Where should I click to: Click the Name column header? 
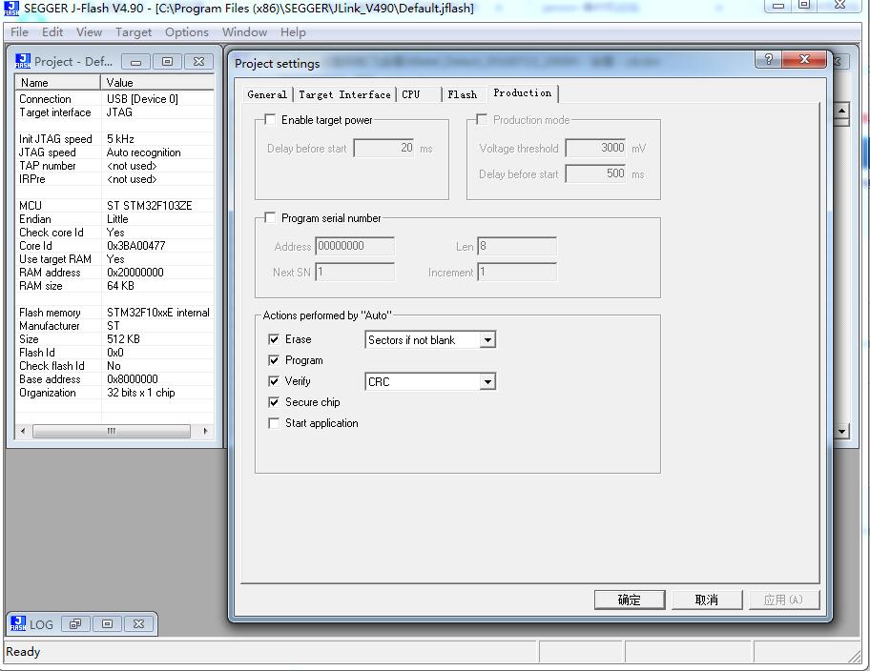click(x=57, y=83)
